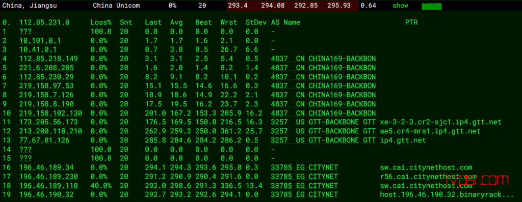Click the 26.7 worst latency value
The width and height of the screenshot is (522, 202).
pos(229,49)
